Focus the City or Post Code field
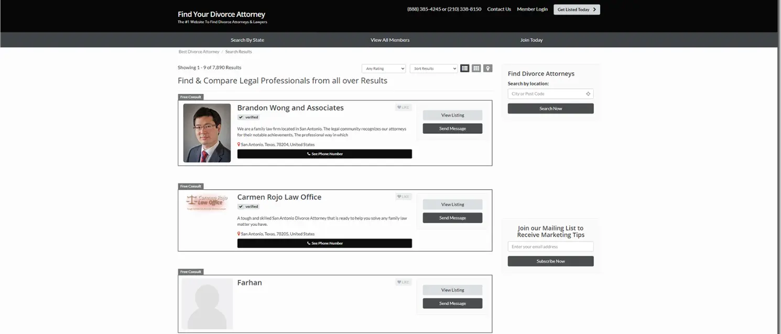Image resolution: width=781 pixels, height=334 pixels. pyautogui.click(x=546, y=94)
